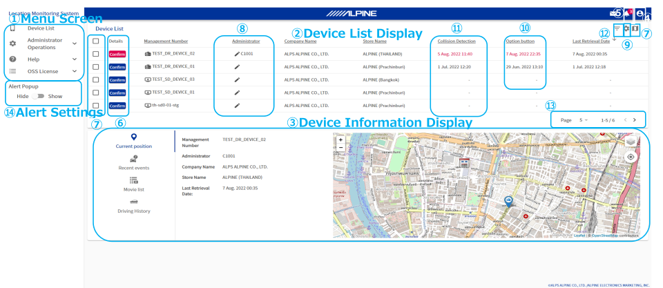Viewport: 663px width, 288px height.
Task: Toggle the Alert Popup Hide/Show switch
Action: [39, 97]
